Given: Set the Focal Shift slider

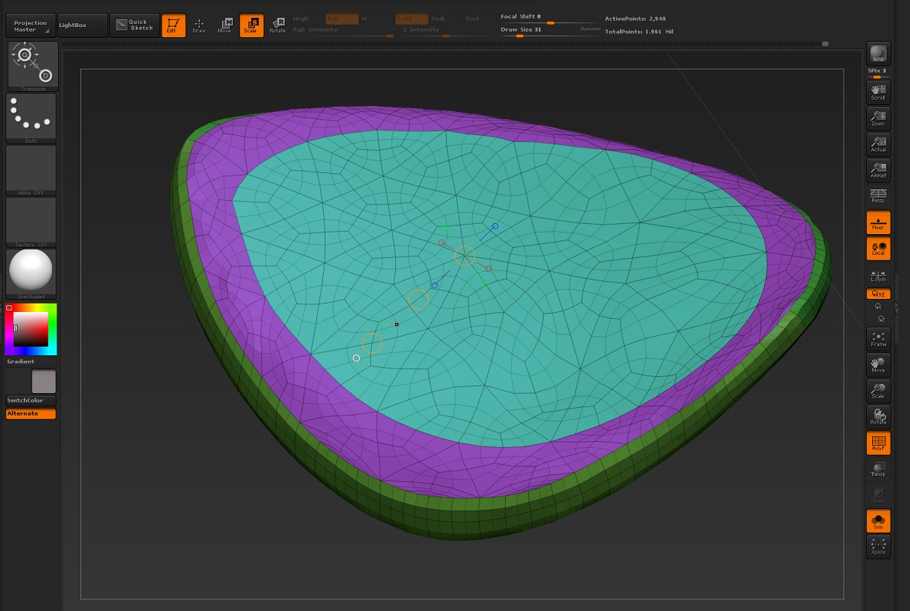Looking at the screenshot, I should [550, 19].
